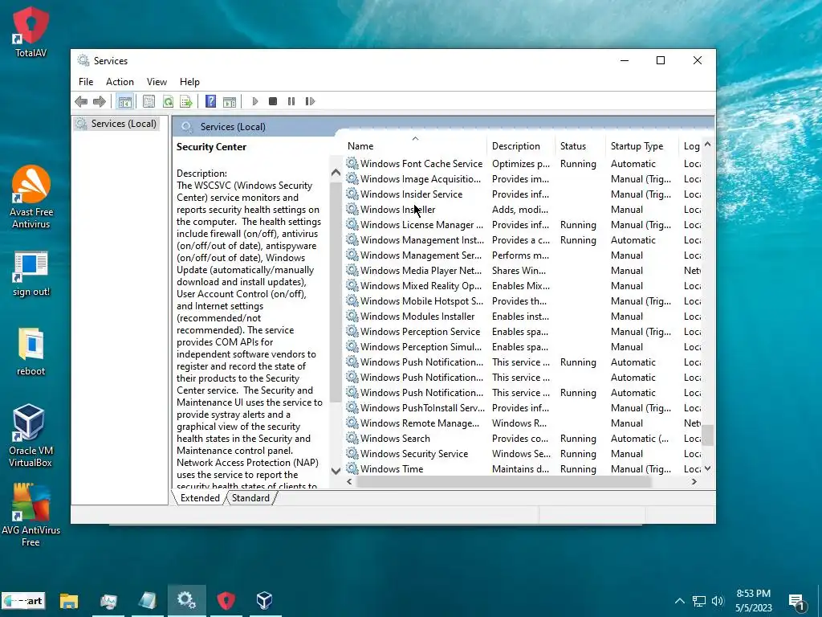Click the services list scroll-up arrow

coord(708,144)
